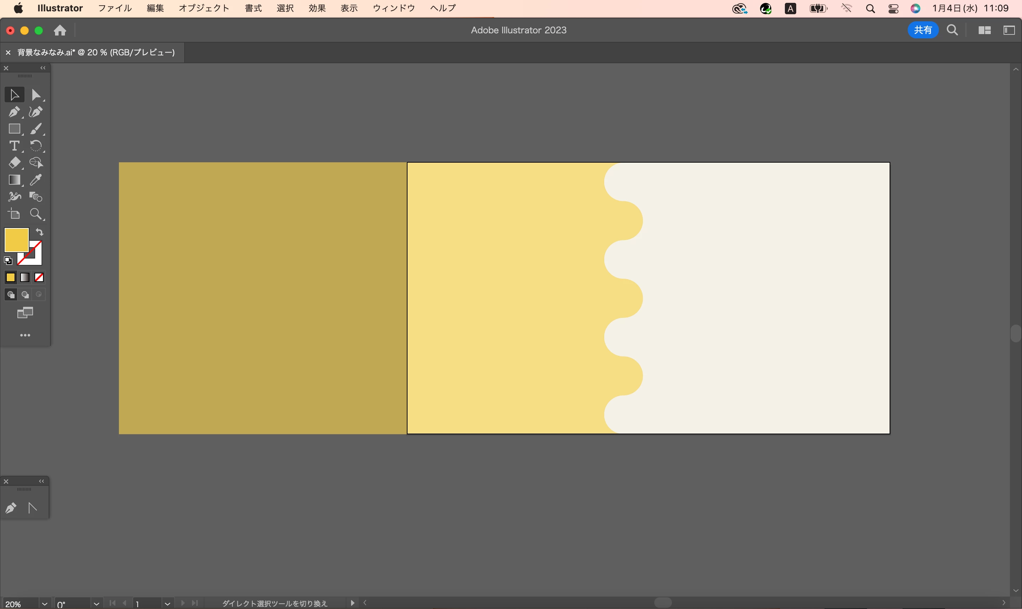Open the Edit Toolbar three-dots button
Screen dimensions: 1022x609
(x=25, y=335)
